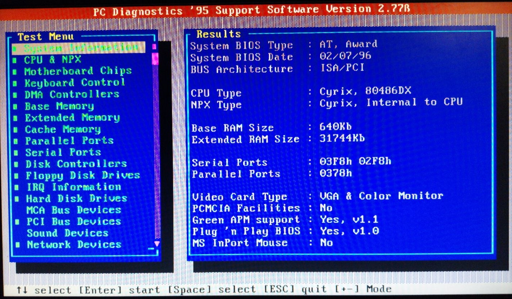The width and height of the screenshot is (512, 299).
Task: Click Test Menu scrollbar down arrow
Action: coord(157,244)
